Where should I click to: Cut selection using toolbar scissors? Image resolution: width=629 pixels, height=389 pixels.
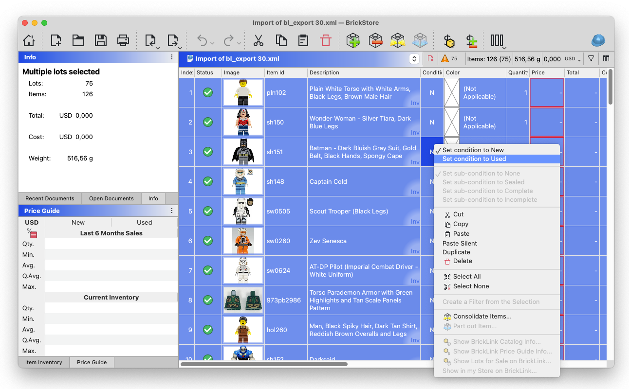pos(259,40)
